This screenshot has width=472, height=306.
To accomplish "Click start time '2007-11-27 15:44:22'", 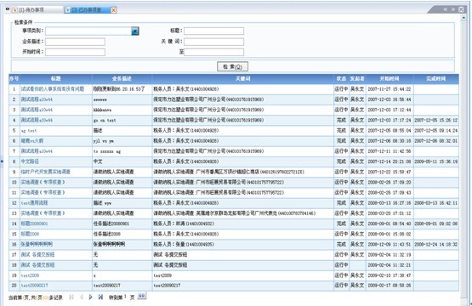I will (390, 89).
